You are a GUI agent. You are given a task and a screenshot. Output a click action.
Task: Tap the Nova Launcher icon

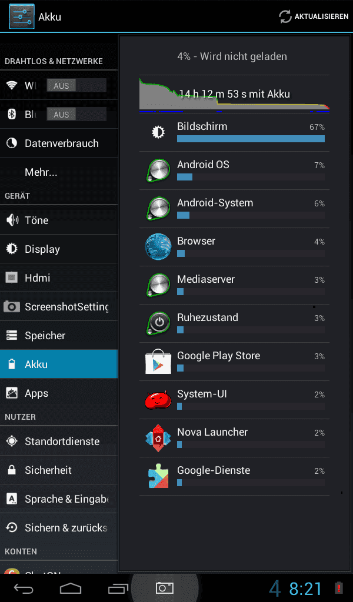pos(158,437)
